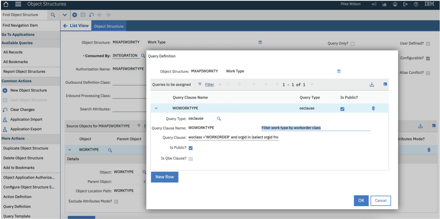
Task: Click the Find Navigation Item field
Action: pos(30,25)
